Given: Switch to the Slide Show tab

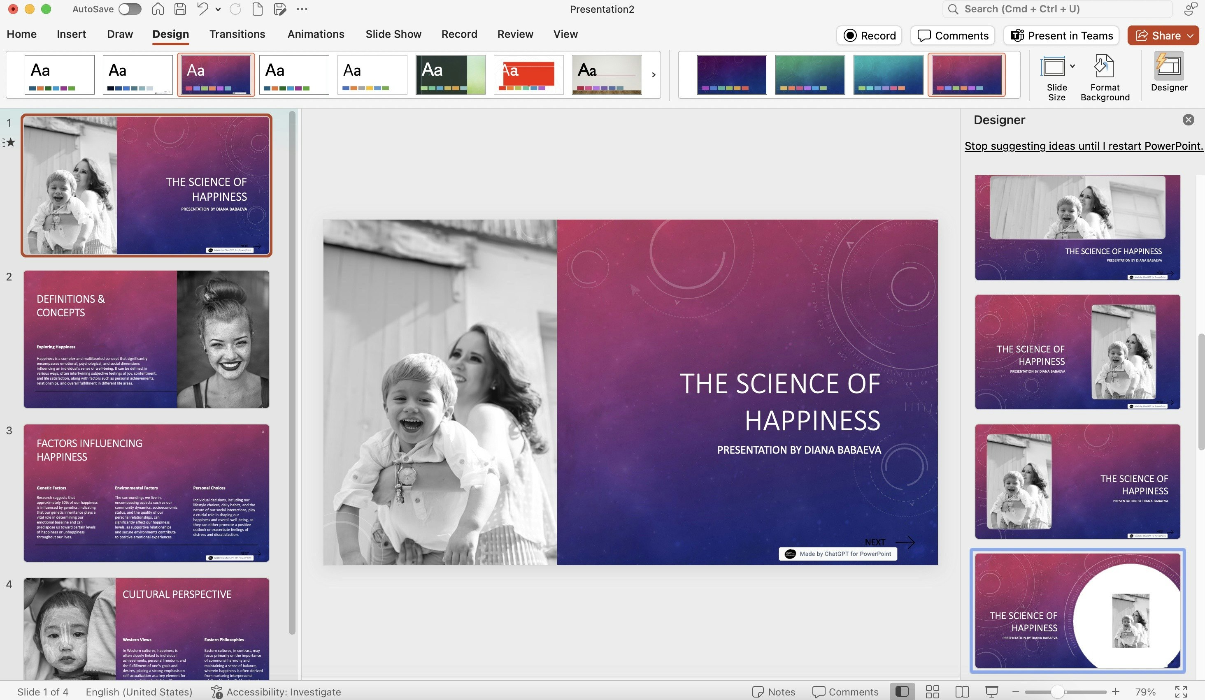Looking at the screenshot, I should pos(393,34).
